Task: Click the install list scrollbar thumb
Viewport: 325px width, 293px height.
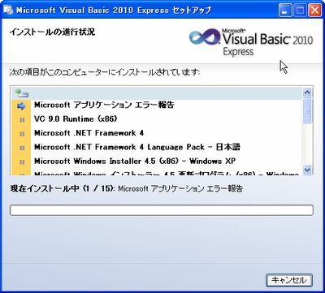Action: point(307,111)
